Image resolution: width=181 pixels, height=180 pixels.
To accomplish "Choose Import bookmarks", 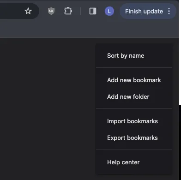I will (134, 121).
